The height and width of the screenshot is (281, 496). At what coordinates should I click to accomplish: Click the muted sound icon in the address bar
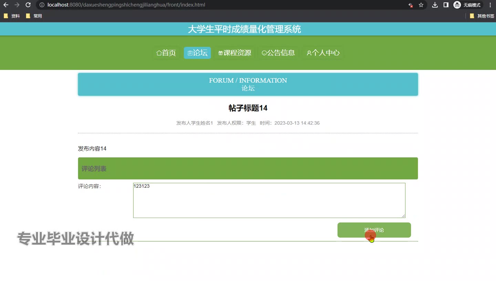click(411, 5)
